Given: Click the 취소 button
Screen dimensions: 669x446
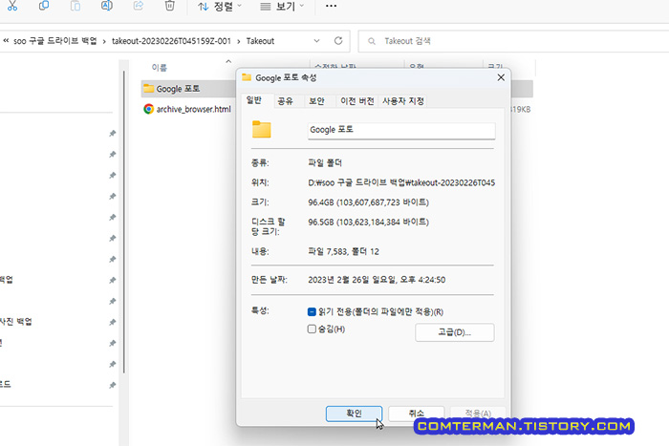Looking at the screenshot, I should 417,414.
